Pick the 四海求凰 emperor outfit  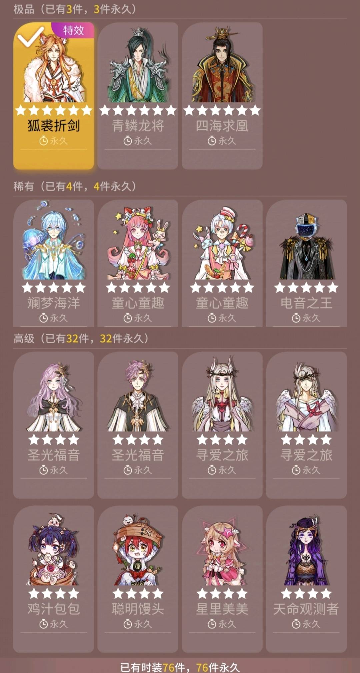tap(222, 96)
